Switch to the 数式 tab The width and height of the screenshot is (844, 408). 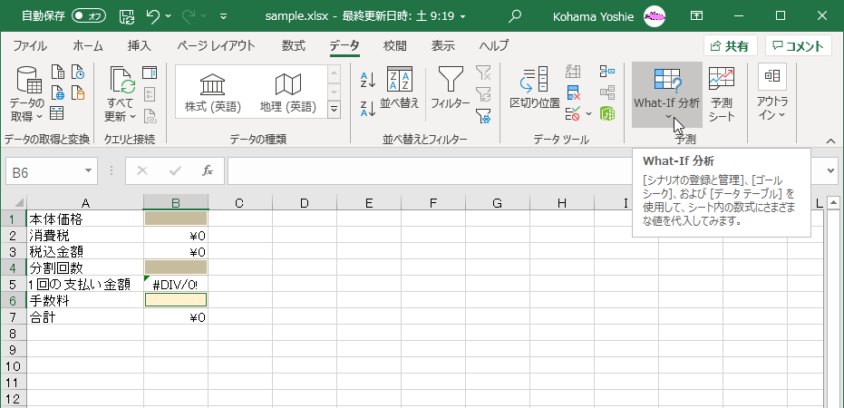click(294, 45)
